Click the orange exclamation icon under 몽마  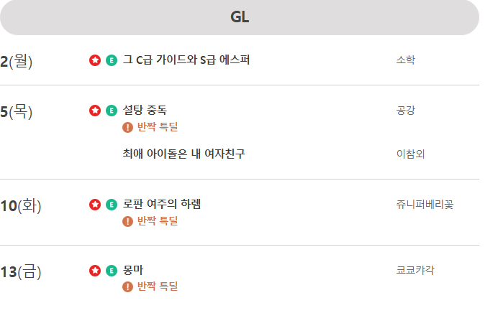[x=128, y=286]
